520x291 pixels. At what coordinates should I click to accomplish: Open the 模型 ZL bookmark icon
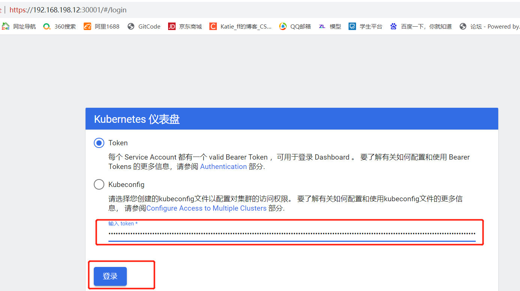[322, 26]
